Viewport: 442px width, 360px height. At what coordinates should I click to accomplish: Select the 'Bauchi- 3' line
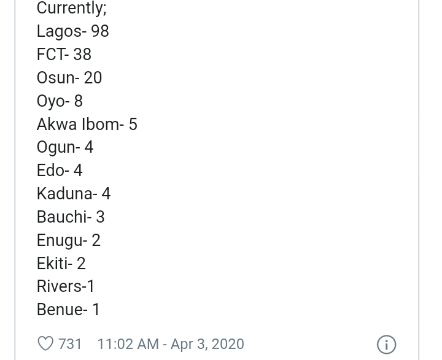coord(71,217)
